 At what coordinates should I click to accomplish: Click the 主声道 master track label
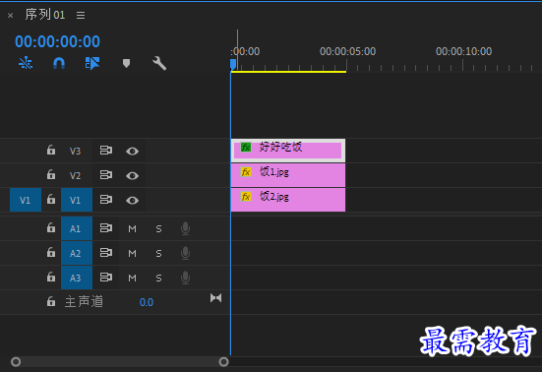(x=84, y=302)
